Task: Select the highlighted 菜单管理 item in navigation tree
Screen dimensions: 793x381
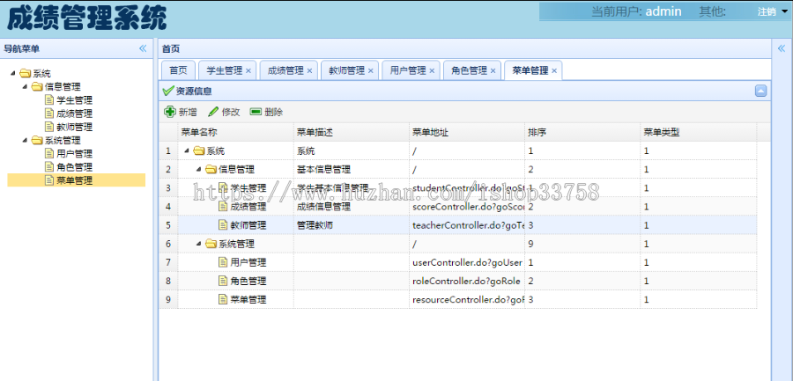Action: tap(77, 180)
